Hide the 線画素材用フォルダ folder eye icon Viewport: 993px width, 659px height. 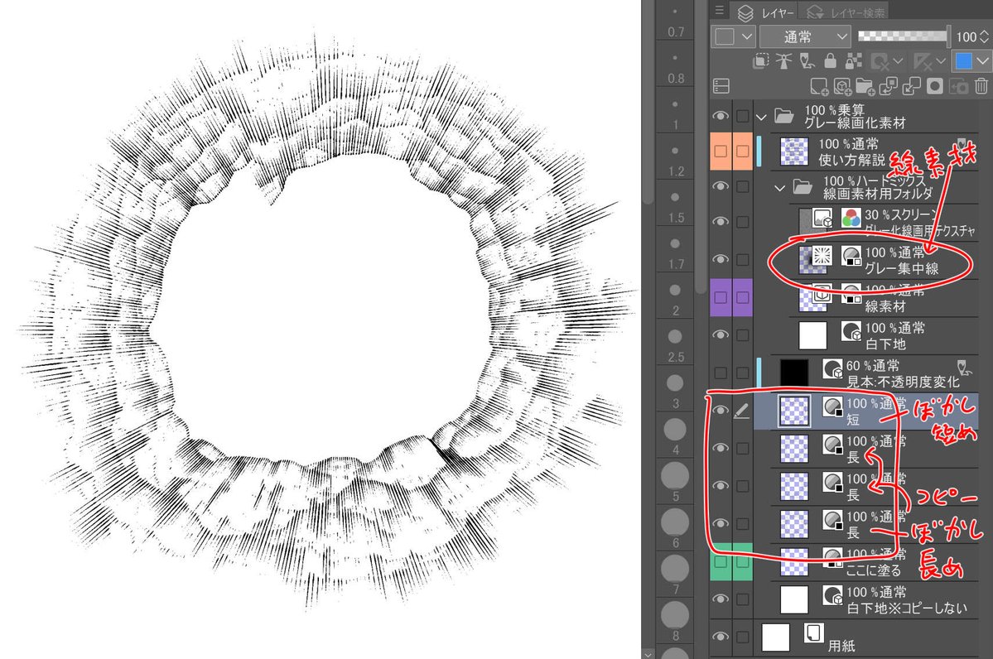coord(721,186)
